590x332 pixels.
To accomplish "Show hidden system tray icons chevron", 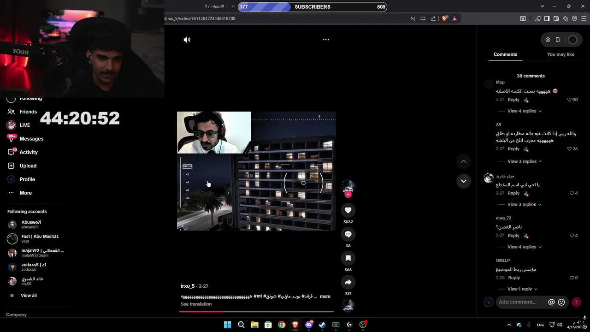I will (509, 325).
